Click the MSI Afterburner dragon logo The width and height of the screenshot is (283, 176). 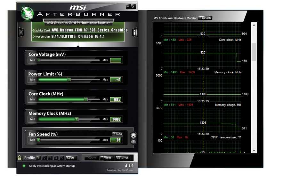tap(27, 13)
